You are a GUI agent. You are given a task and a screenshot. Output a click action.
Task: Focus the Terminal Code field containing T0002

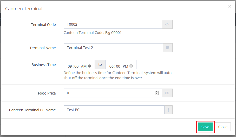(x=113, y=25)
